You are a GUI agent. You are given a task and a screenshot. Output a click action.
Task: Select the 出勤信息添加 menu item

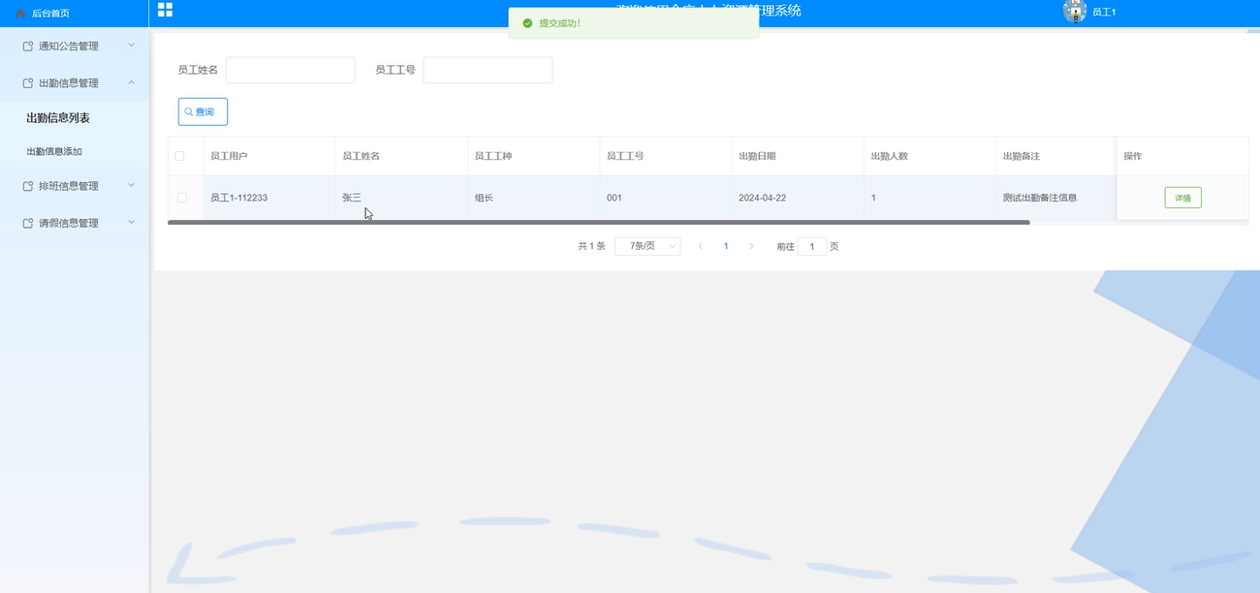pos(75,152)
